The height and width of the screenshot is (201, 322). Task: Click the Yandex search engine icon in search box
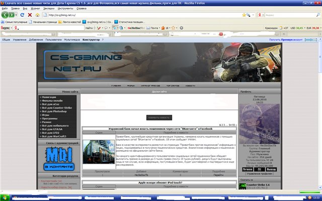(x=260, y=15)
